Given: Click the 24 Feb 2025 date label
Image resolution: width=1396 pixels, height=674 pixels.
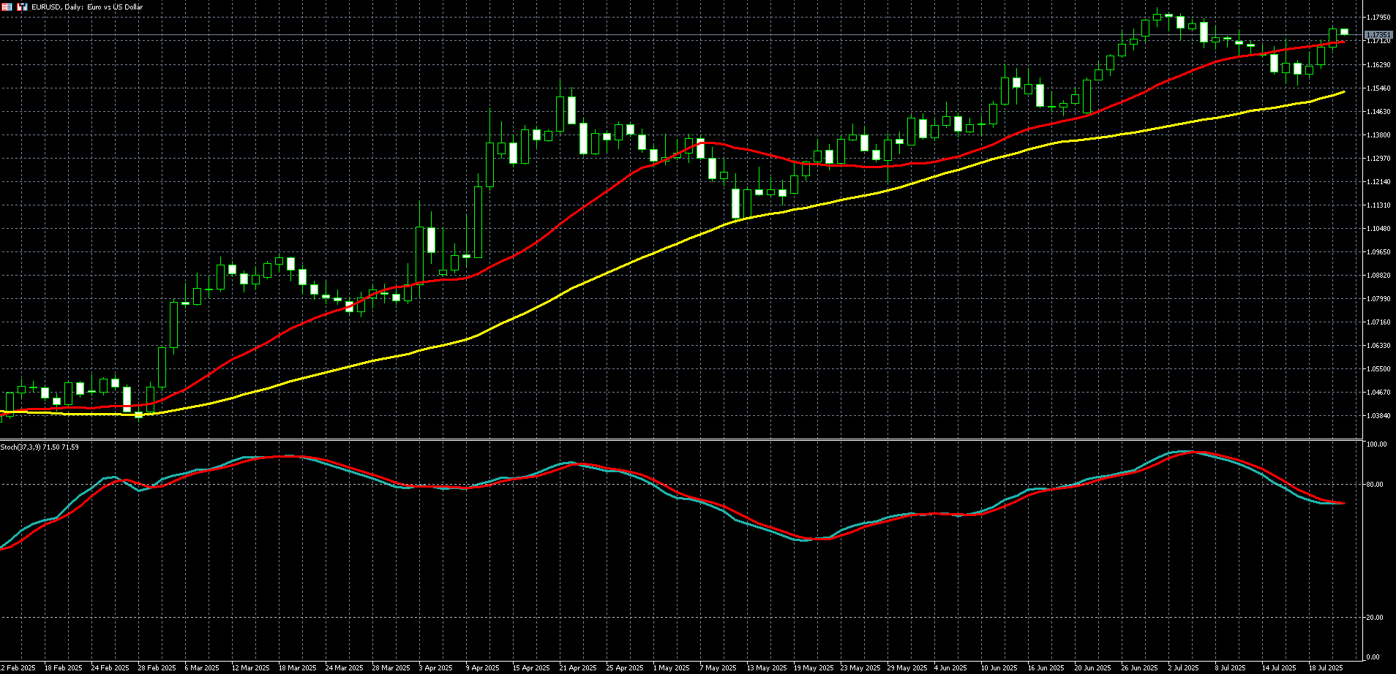Looking at the screenshot, I should click(110, 667).
